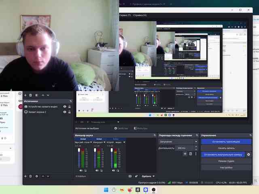This screenshot has height=194, width=259.
Task: Expand the Микрофон channel dropdown arrow
Action: (x=104, y=142)
